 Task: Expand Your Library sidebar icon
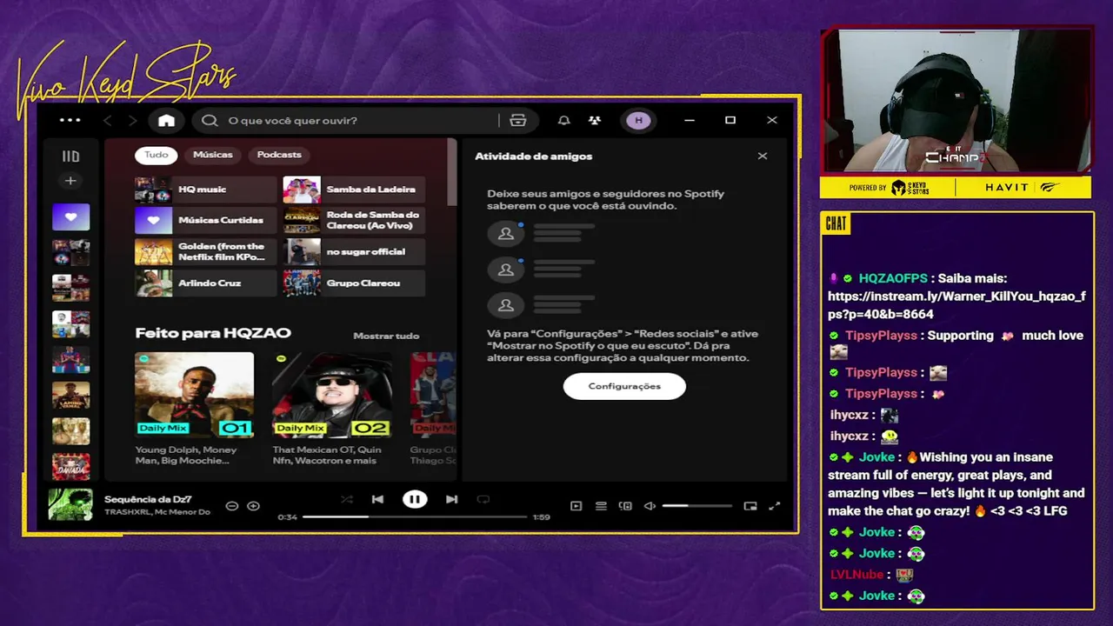tap(70, 156)
